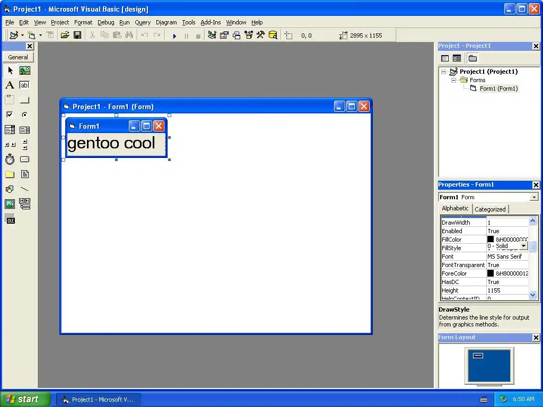Select the Timer control tool
This screenshot has height=407, width=543.
click(x=10, y=159)
